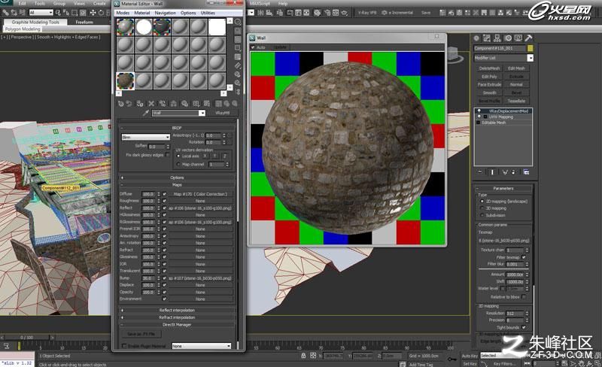Toggle Auto checkbox in Wall preview window
The height and width of the screenshot is (367, 602).
click(x=253, y=47)
